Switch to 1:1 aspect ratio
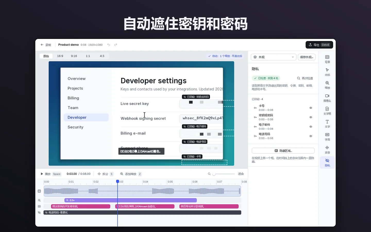The image size is (371, 232). click(x=88, y=56)
